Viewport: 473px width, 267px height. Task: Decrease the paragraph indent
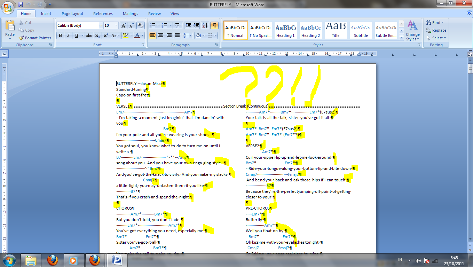click(x=189, y=25)
